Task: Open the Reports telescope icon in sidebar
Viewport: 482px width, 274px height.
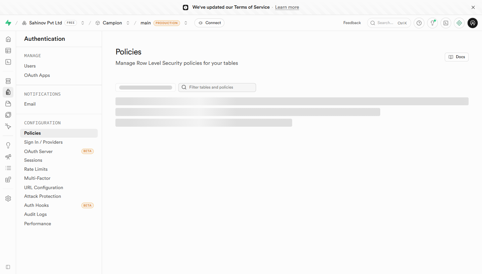Action: [8, 157]
